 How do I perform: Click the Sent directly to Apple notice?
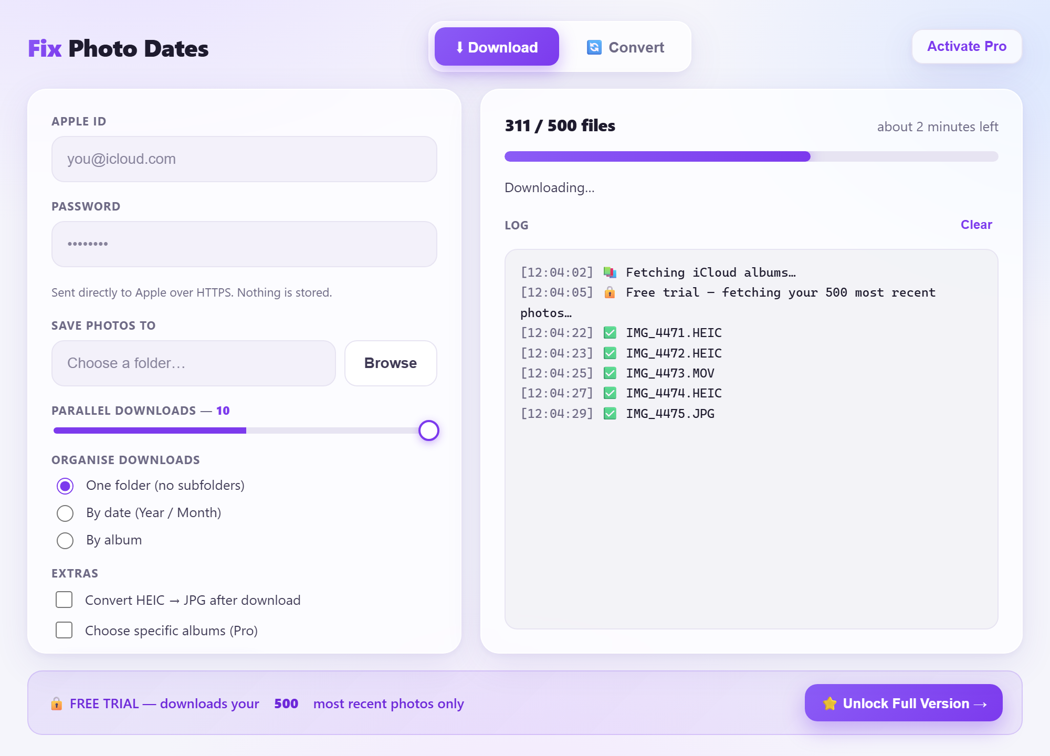pyautogui.click(x=192, y=292)
